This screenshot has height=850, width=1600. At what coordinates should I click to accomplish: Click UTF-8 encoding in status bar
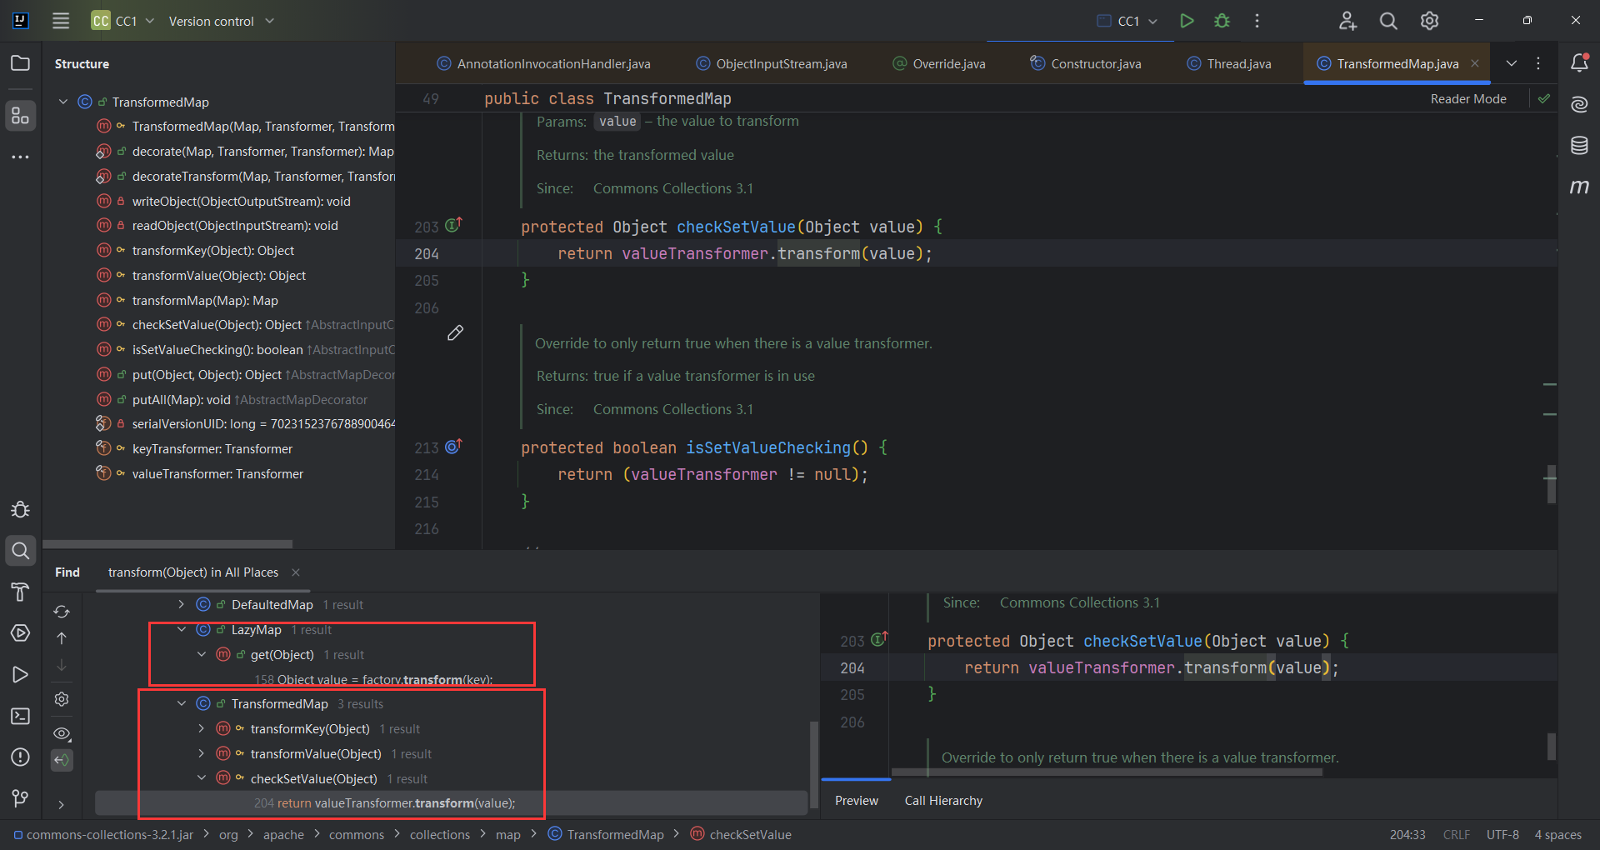click(x=1502, y=835)
